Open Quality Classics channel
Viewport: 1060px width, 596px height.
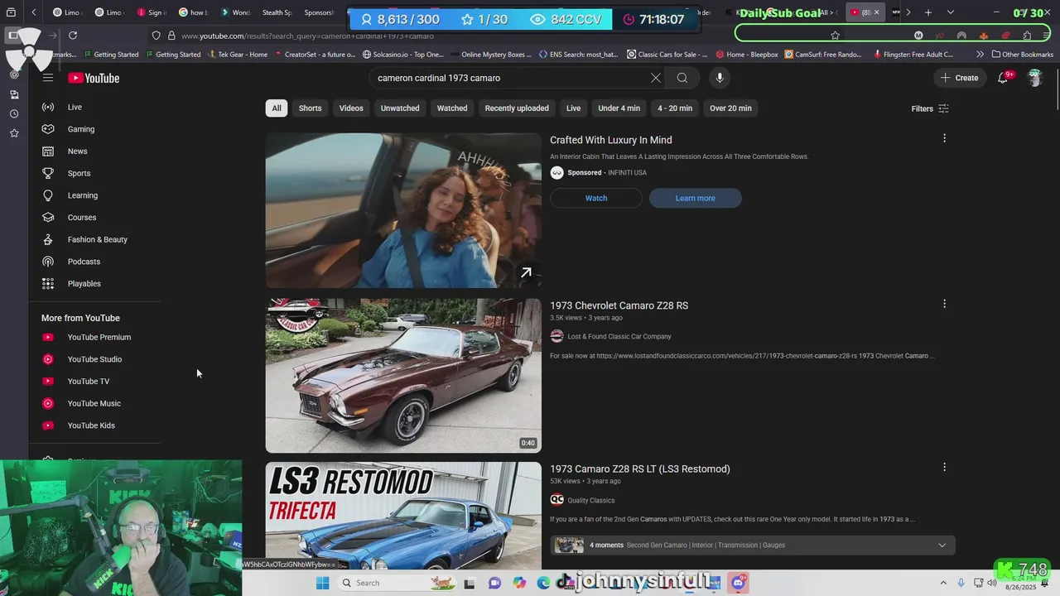[x=590, y=500]
